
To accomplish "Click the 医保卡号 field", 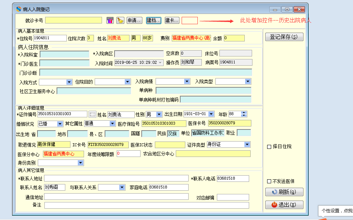I will click(230, 123).
